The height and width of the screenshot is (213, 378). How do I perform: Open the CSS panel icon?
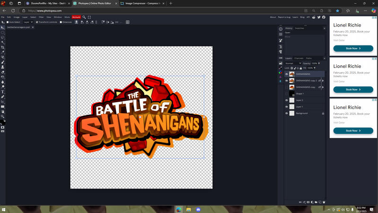tap(281, 58)
